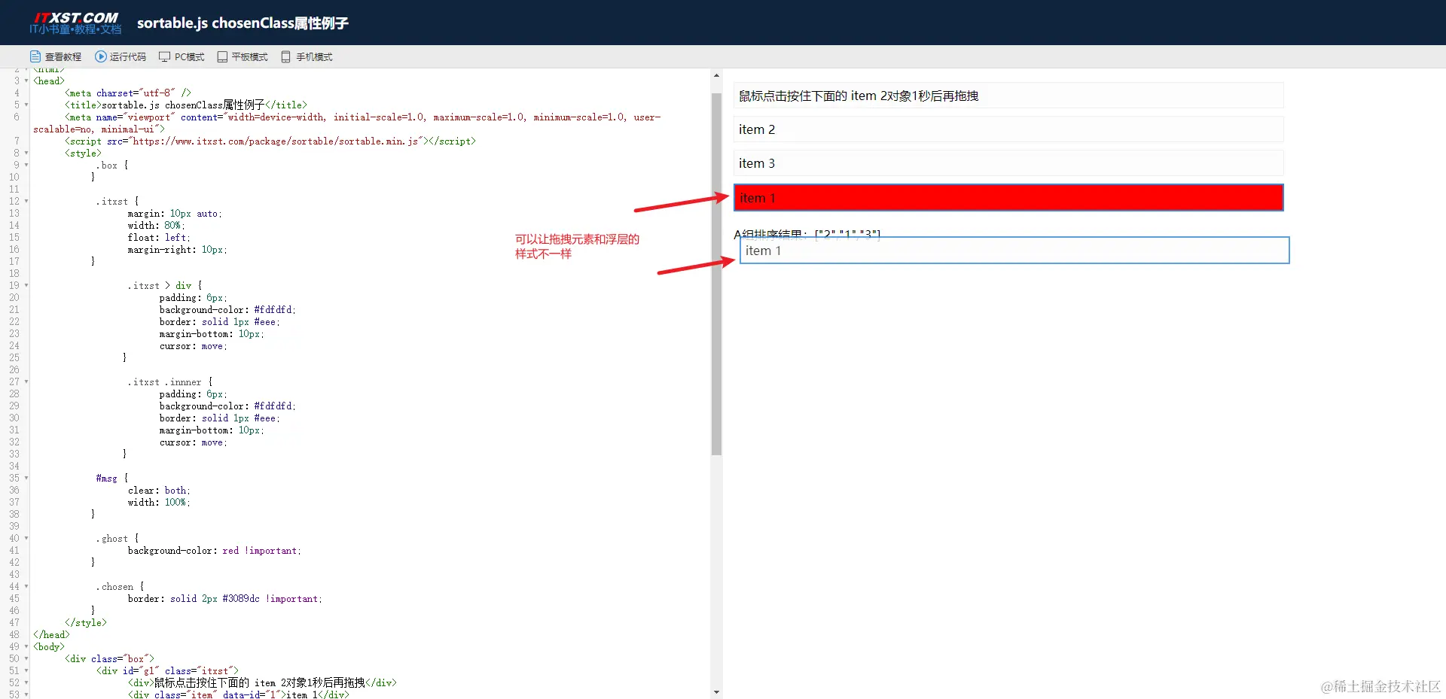Fold the .ghost rule at line 40
The image size is (1446, 699).
[26, 538]
